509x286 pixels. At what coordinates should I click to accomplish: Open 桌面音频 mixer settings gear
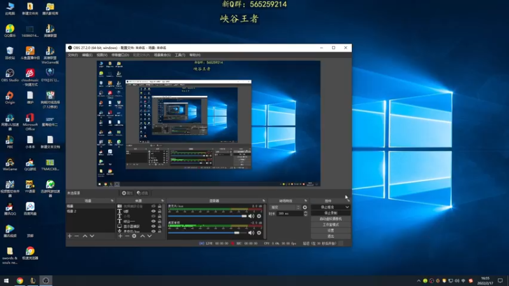259,233
